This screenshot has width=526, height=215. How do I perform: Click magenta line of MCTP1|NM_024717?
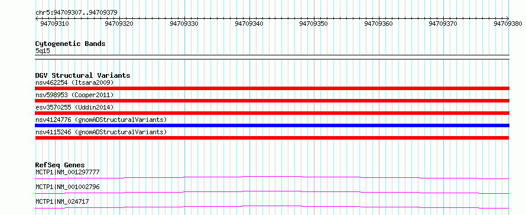pyautogui.click(x=272, y=207)
